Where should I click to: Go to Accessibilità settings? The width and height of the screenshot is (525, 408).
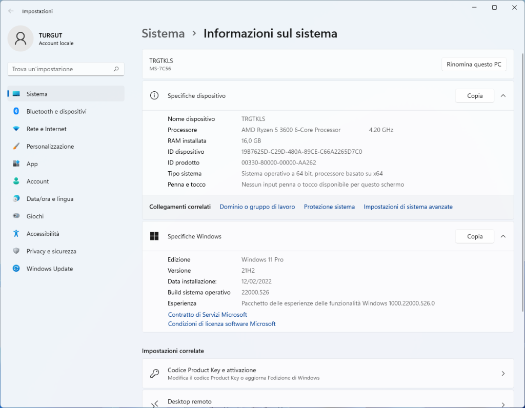pos(43,234)
